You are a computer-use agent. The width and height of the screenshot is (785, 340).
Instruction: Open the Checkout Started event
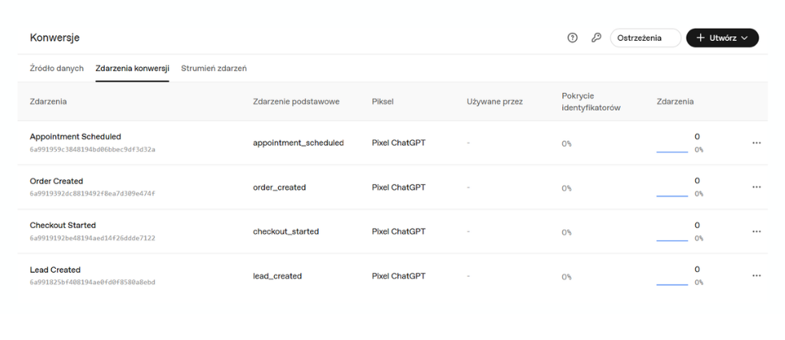tap(62, 225)
